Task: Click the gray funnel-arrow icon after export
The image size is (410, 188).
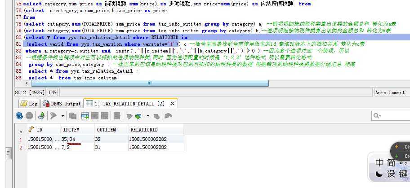Action: [53, 116]
